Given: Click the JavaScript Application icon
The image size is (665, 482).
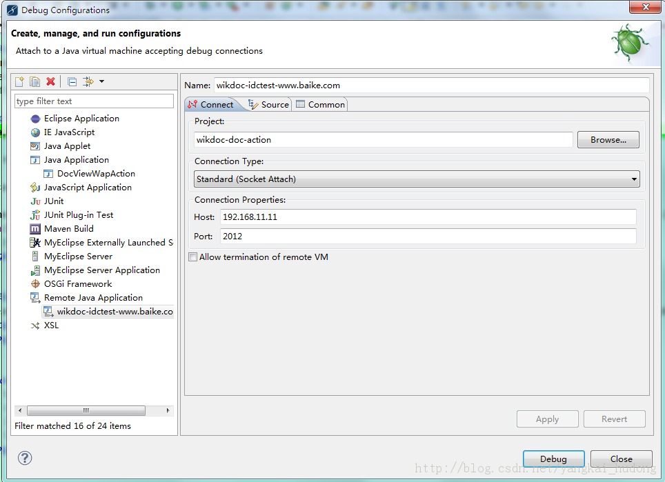Looking at the screenshot, I should [36, 188].
